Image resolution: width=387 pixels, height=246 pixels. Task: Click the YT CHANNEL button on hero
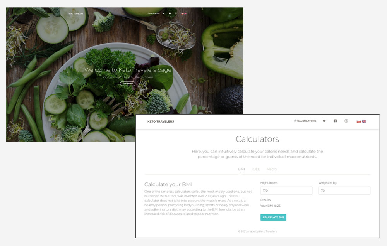tap(128, 84)
